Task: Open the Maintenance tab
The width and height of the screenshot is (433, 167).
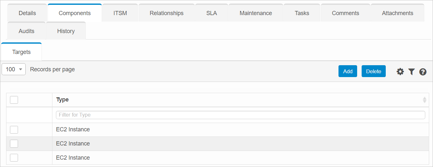Action: [x=256, y=13]
